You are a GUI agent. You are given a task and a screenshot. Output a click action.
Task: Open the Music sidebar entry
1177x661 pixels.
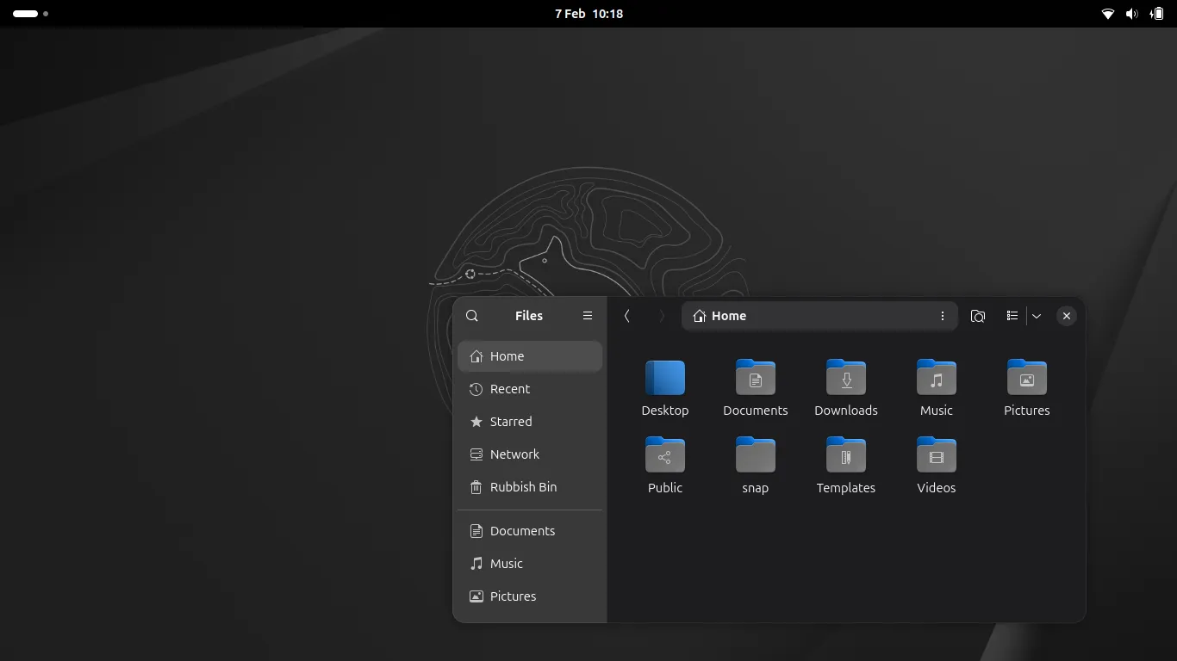click(506, 564)
